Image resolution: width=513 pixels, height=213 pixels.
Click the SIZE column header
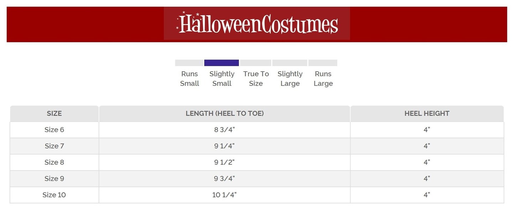(x=54, y=114)
